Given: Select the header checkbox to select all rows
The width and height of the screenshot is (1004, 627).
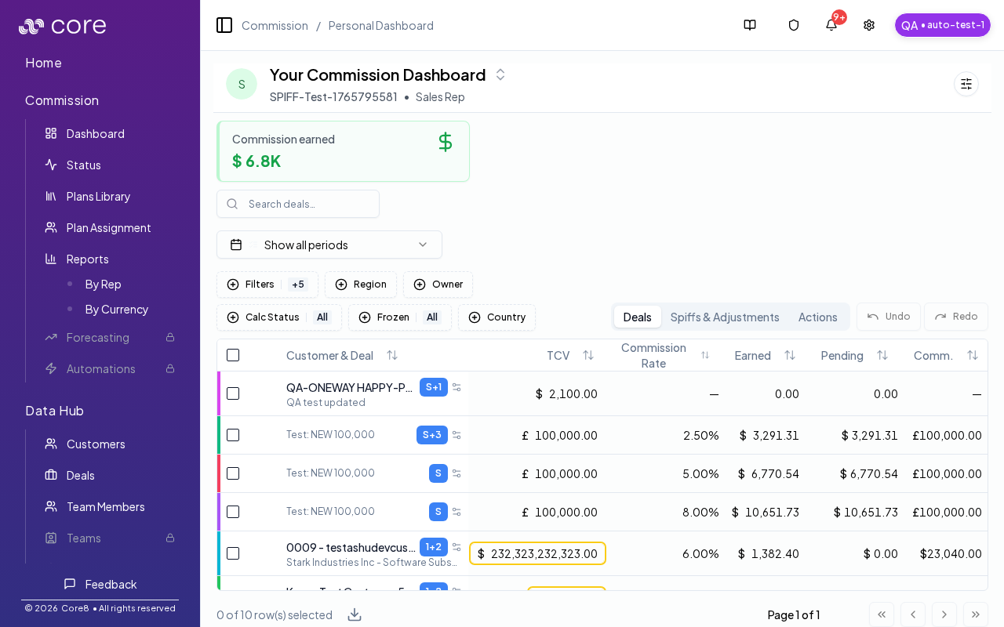Looking at the screenshot, I should pos(233,355).
